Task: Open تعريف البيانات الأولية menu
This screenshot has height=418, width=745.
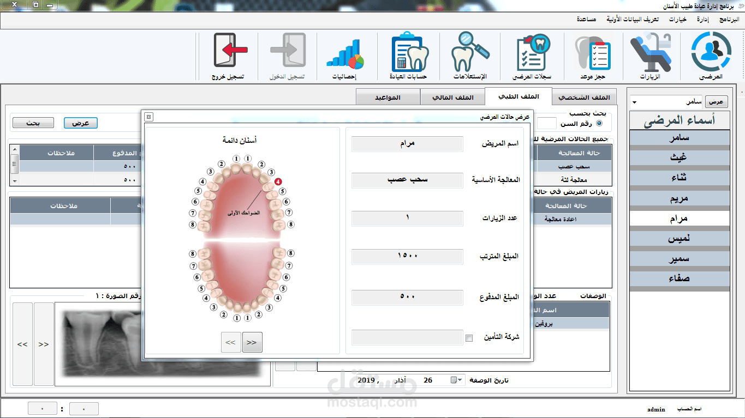Action: coord(633,19)
